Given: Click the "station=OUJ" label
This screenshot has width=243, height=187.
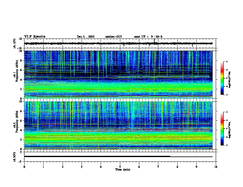Looking at the screenshot, I should coord(114,37).
